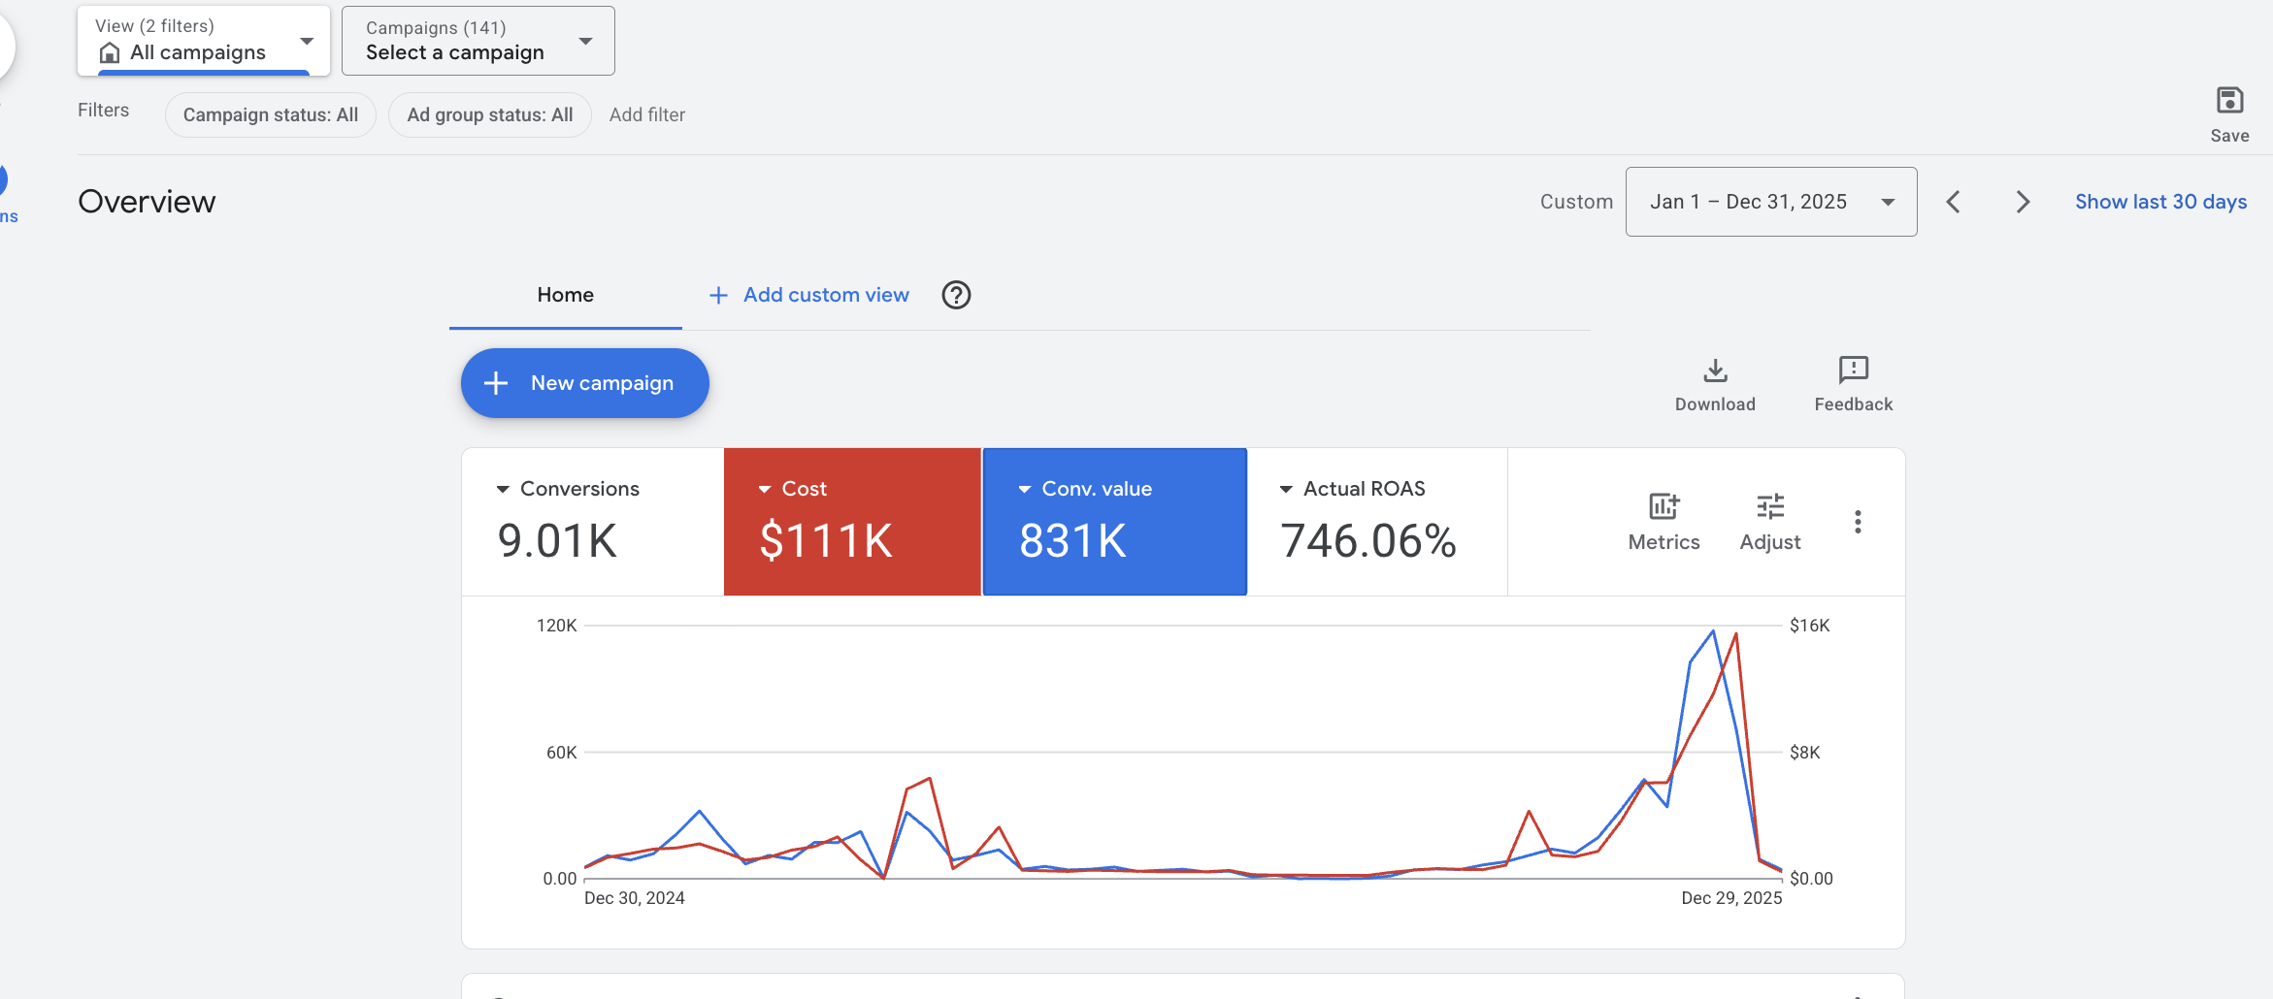Click the Overview heading
The height and width of the screenshot is (999, 2273).
[x=147, y=202]
